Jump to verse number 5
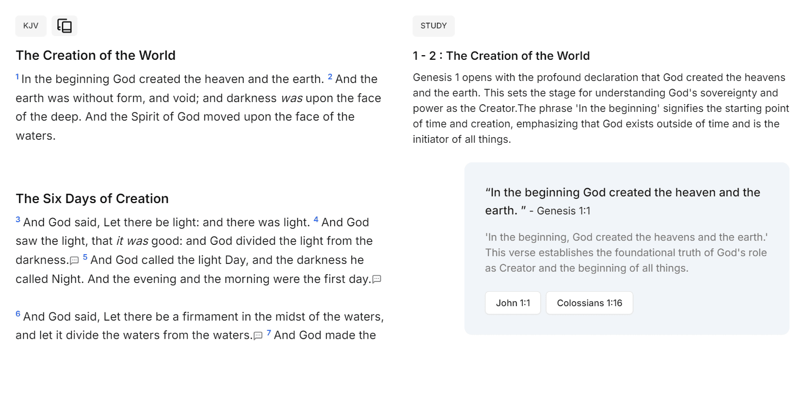The height and width of the screenshot is (402, 805). (x=85, y=258)
